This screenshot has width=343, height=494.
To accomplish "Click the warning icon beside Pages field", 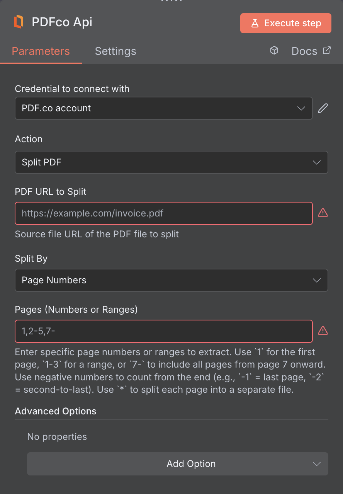I will coord(323,330).
